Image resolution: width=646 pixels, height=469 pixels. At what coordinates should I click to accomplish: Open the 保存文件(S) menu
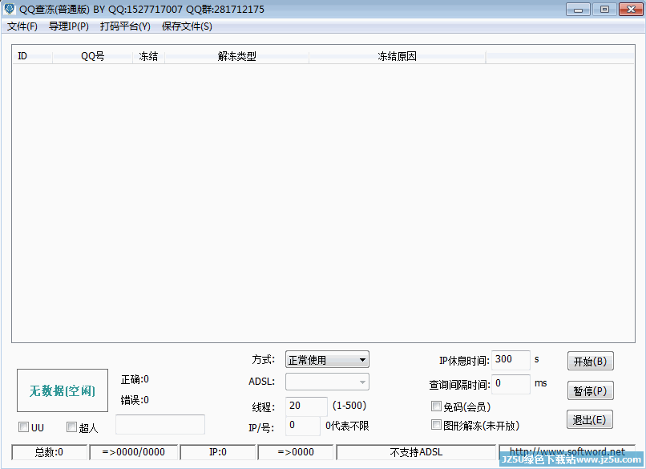[x=187, y=26]
